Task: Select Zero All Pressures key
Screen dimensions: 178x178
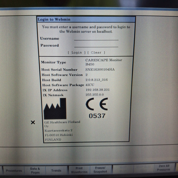Action: [164, 168]
